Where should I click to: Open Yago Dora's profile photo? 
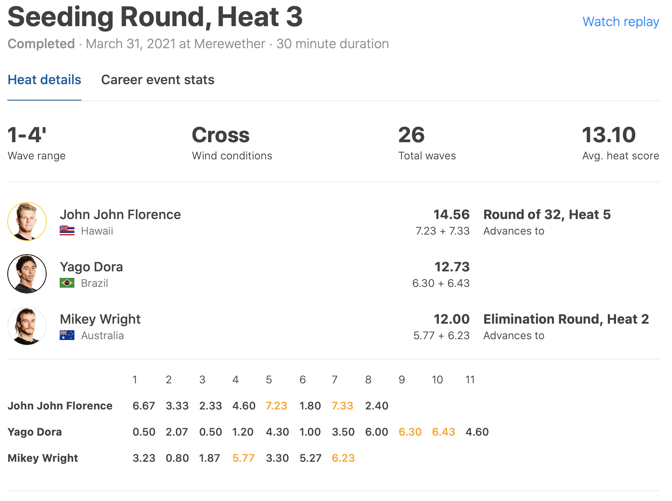[x=27, y=274]
